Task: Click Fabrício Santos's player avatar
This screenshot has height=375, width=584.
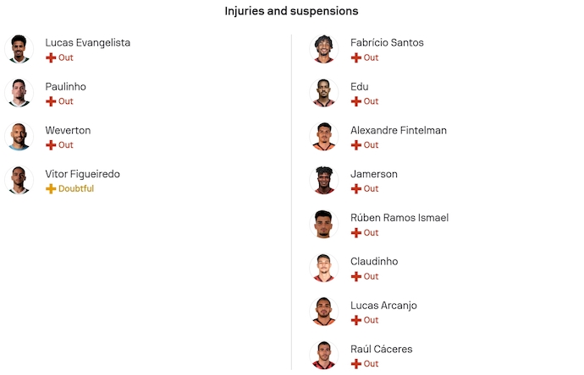Action: pos(323,49)
